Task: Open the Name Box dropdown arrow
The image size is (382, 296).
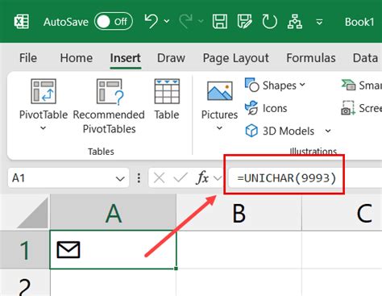Action: tap(120, 178)
